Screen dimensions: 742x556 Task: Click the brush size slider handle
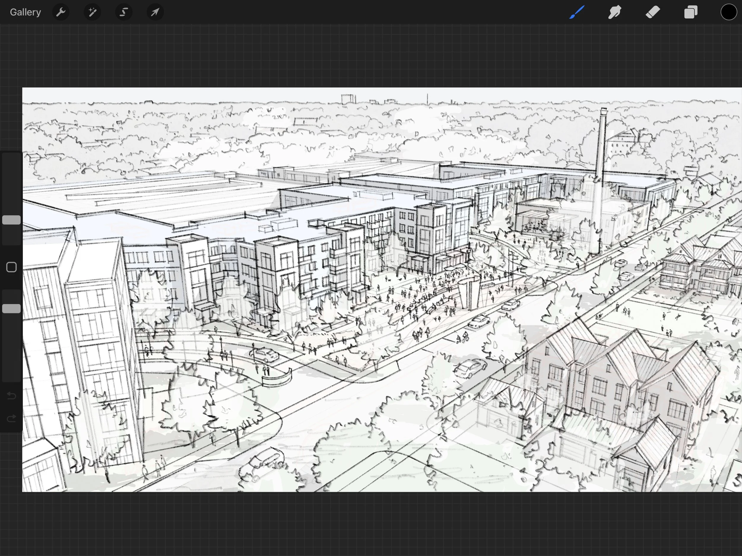click(11, 220)
